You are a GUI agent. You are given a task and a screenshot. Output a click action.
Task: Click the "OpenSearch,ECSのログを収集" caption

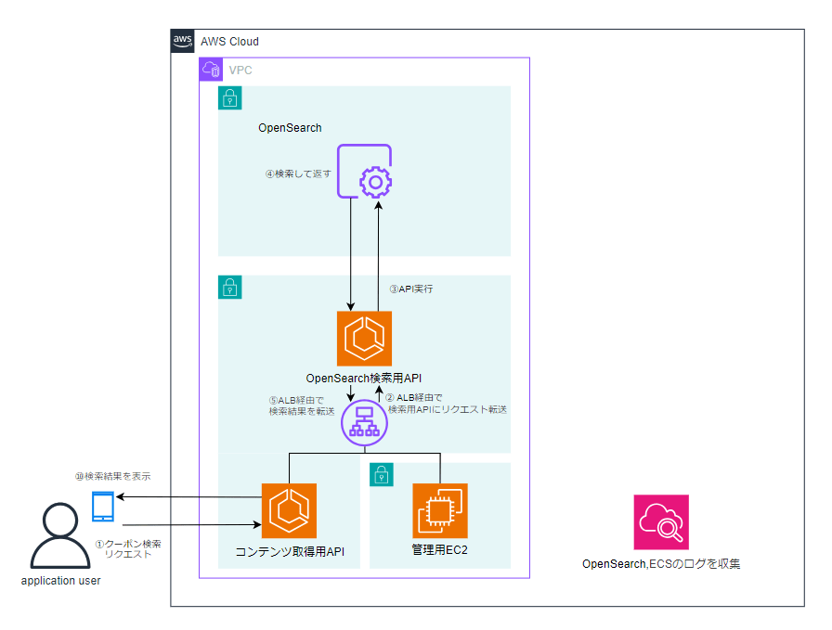[661, 564]
